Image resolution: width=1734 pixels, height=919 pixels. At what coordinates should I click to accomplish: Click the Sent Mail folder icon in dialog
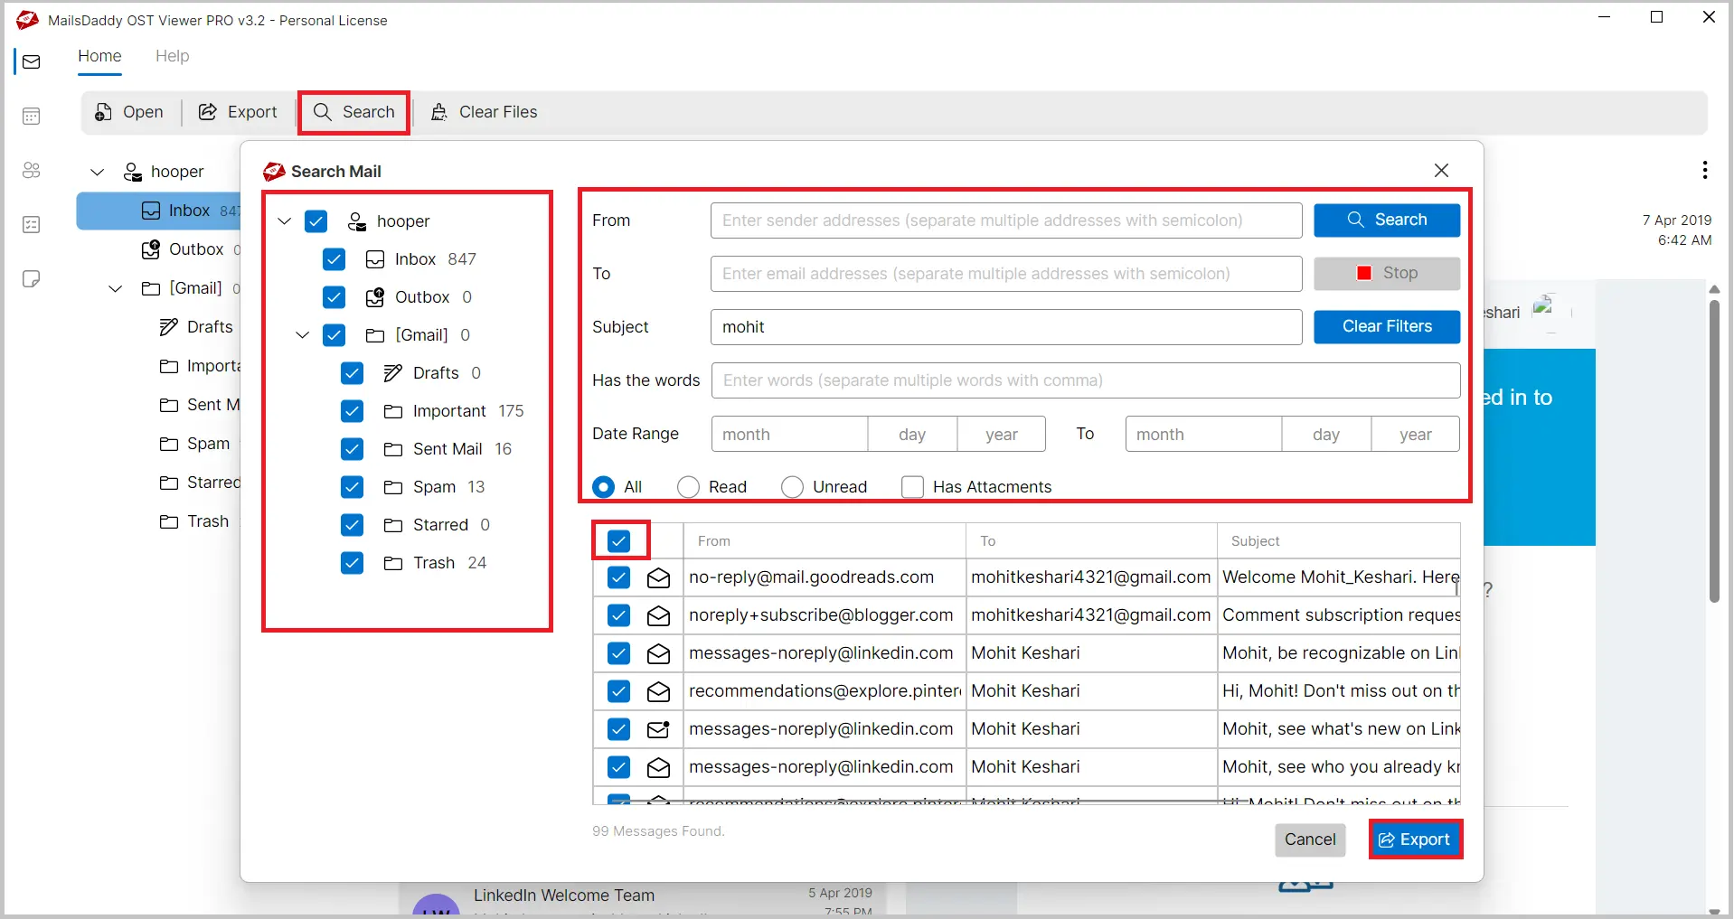(x=393, y=449)
